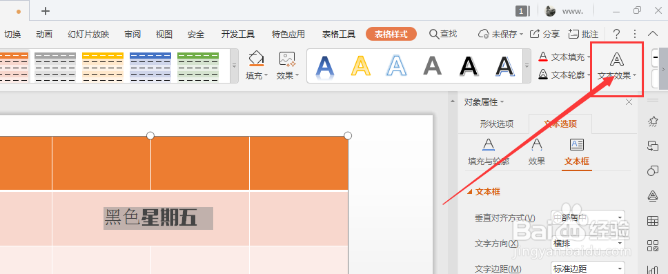The width and height of the screenshot is (668, 274).
Task: Open the 动画 ribbon tab
Action: (44, 34)
